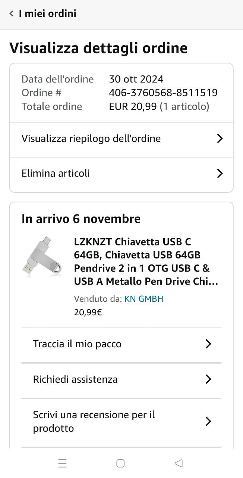
Task: Select Visualizza riepilogo dell'ordine
Action: click(x=121, y=139)
